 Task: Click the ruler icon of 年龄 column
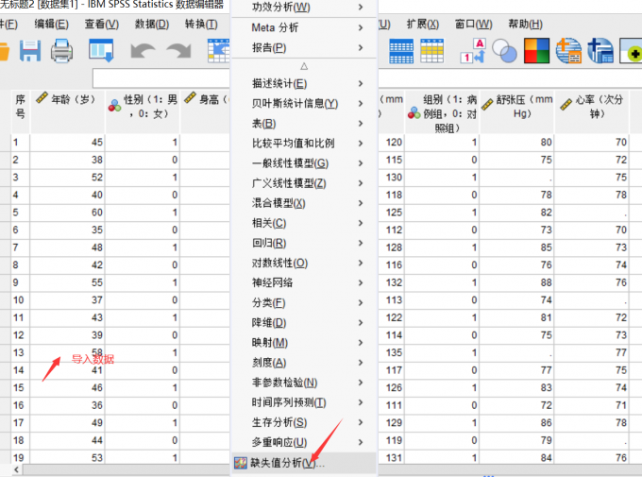coord(42,97)
